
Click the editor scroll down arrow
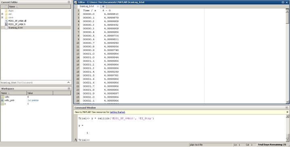tap(287, 102)
